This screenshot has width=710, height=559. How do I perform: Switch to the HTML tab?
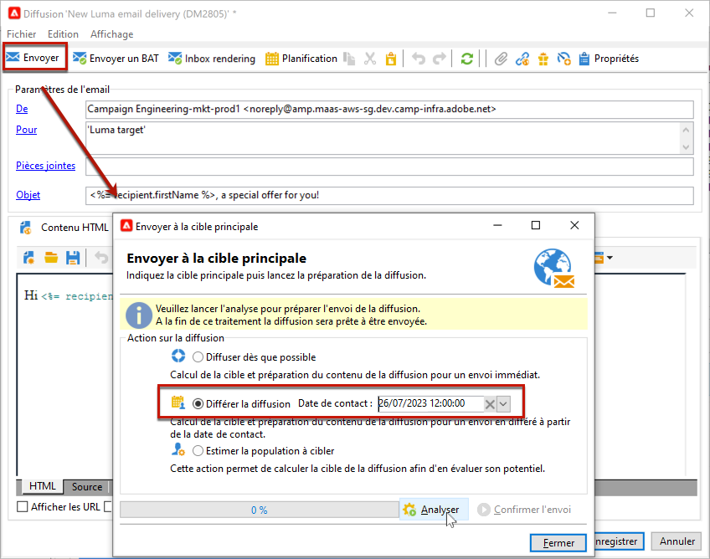[x=42, y=486]
